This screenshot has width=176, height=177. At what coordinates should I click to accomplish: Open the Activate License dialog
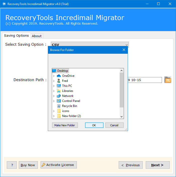tap(59, 165)
